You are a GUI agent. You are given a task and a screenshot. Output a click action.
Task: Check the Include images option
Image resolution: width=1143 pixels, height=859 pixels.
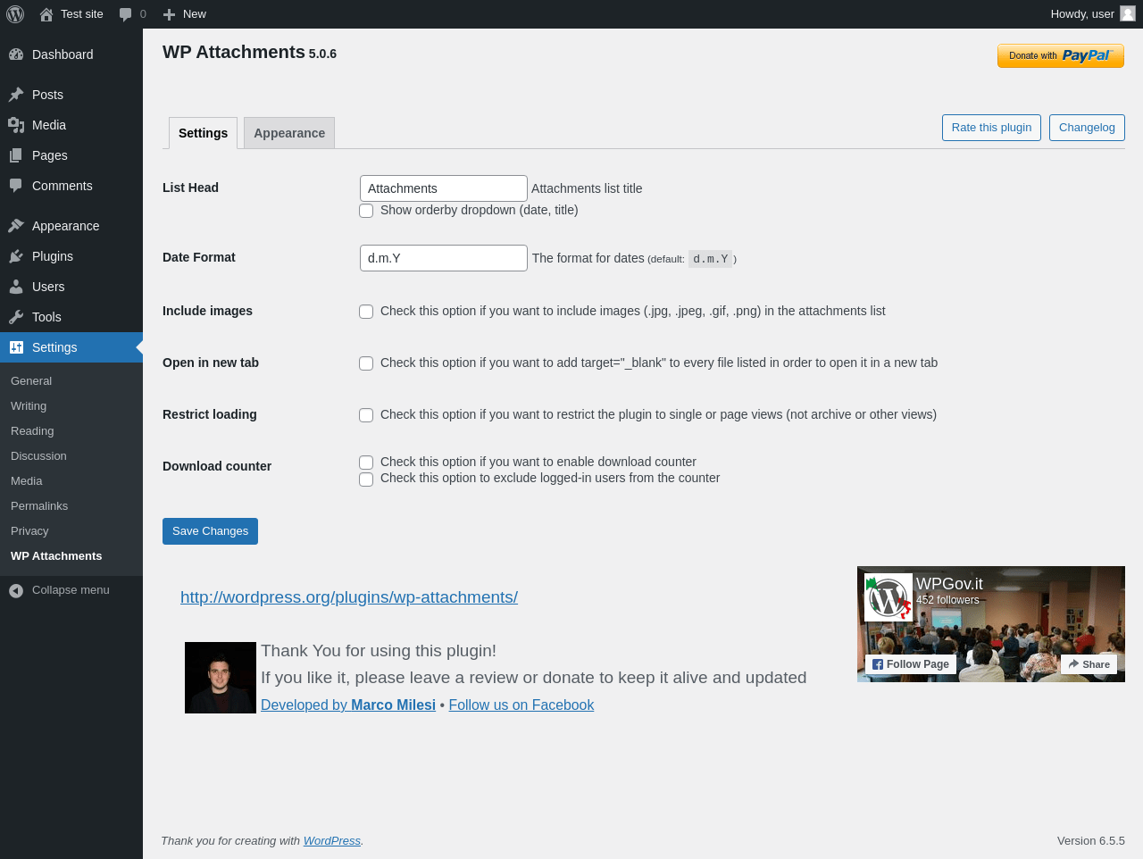pyautogui.click(x=366, y=312)
